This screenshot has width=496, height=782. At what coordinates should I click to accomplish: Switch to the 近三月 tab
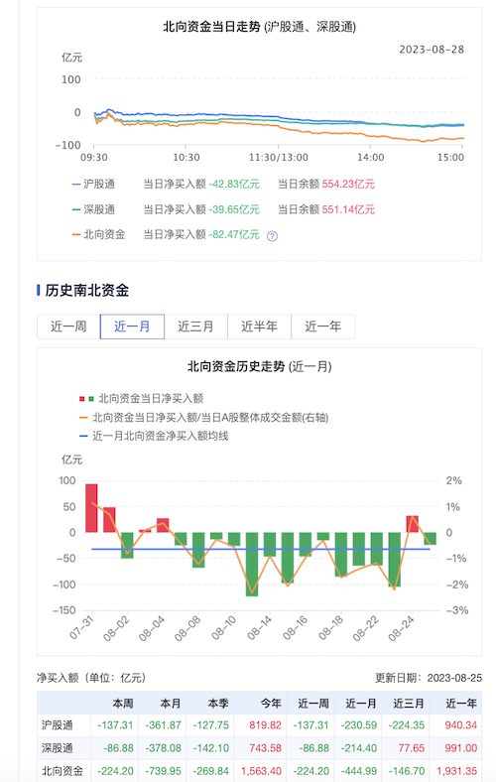195,326
